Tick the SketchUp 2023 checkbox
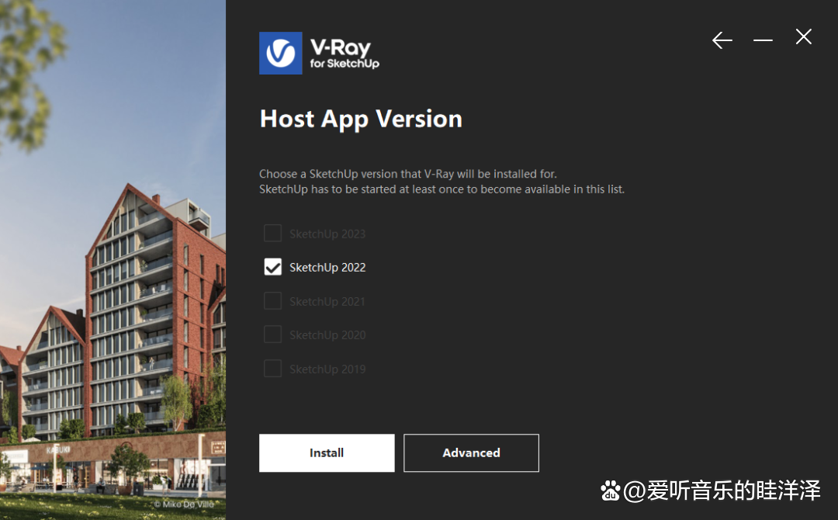The width and height of the screenshot is (838, 520). (x=272, y=233)
